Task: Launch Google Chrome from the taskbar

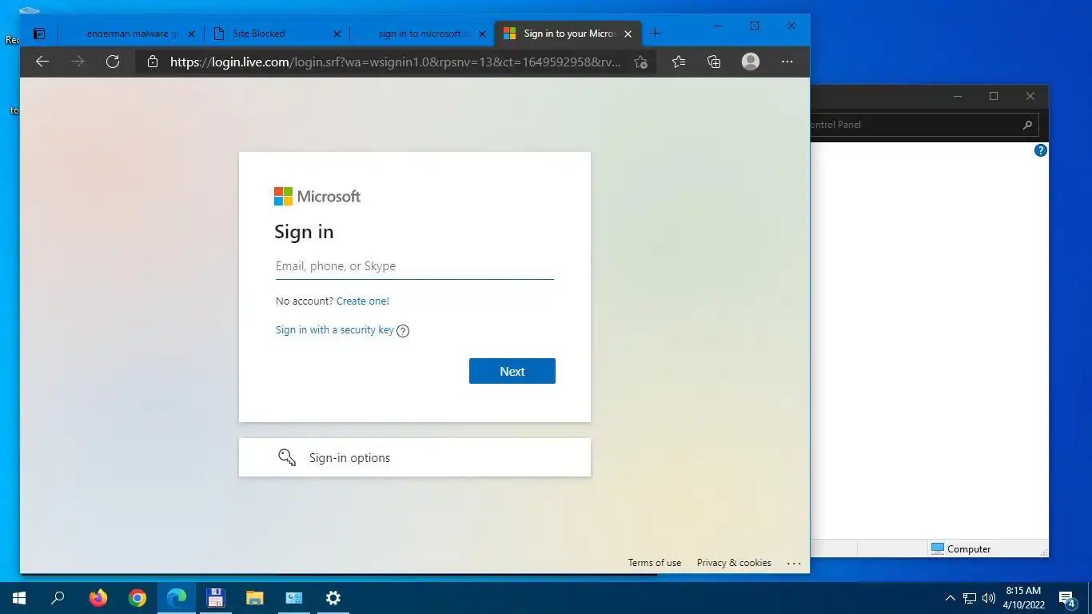Action: pyautogui.click(x=137, y=597)
